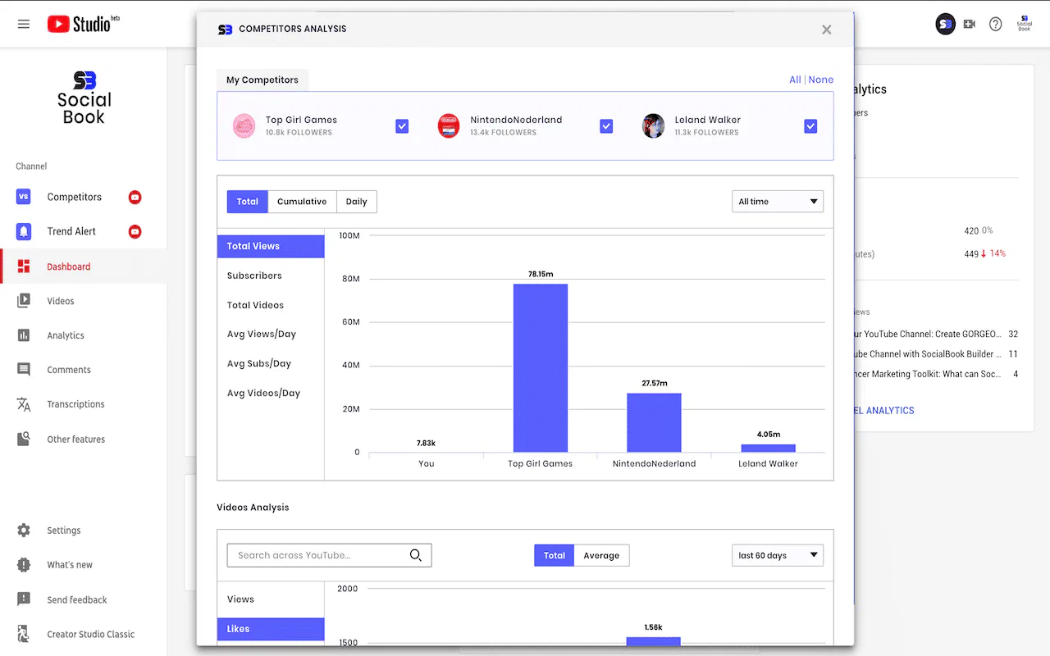Expand the last 60 days dropdown
This screenshot has width=1050, height=656.
(776, 555)
